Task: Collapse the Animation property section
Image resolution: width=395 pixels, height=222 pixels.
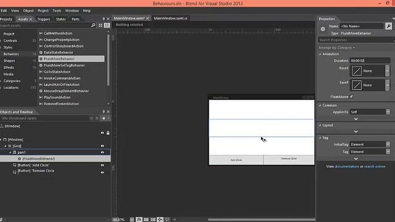Action: [320, 54]
